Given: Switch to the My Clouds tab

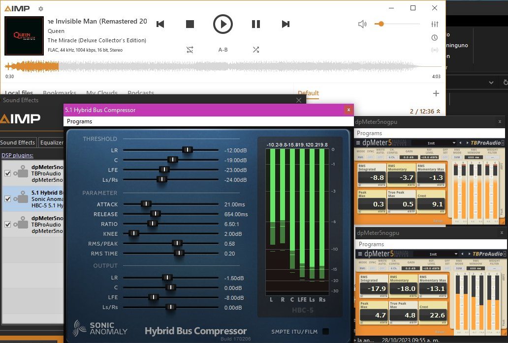Looking at the screenshot, I should click(102, 93).
